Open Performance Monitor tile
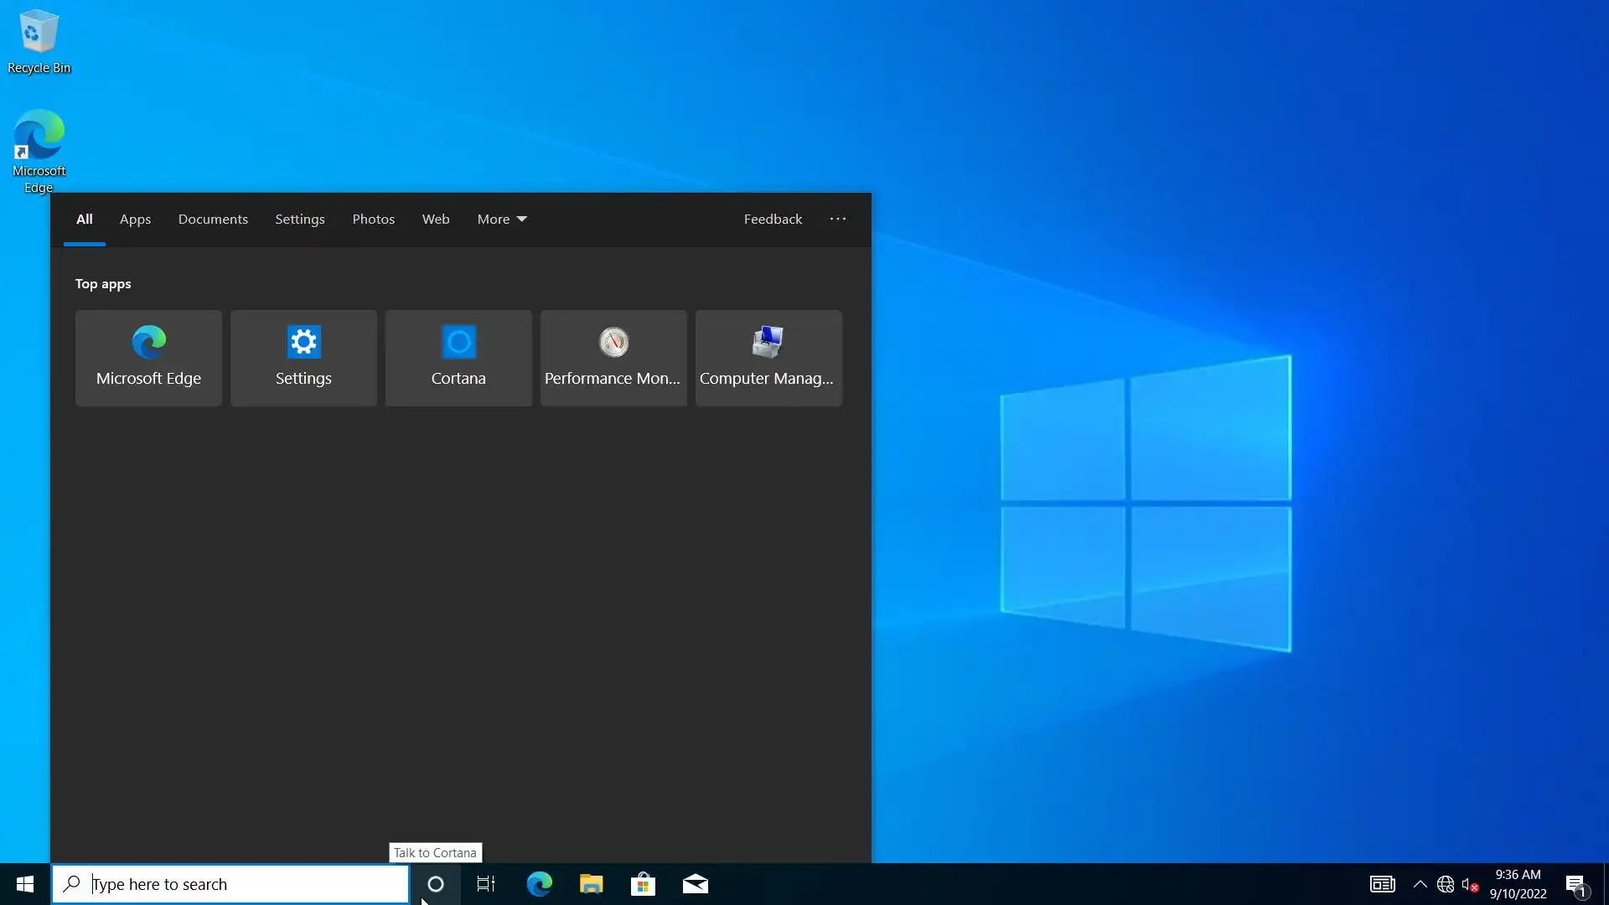The image size is (1609, 905). coord(613,358)
